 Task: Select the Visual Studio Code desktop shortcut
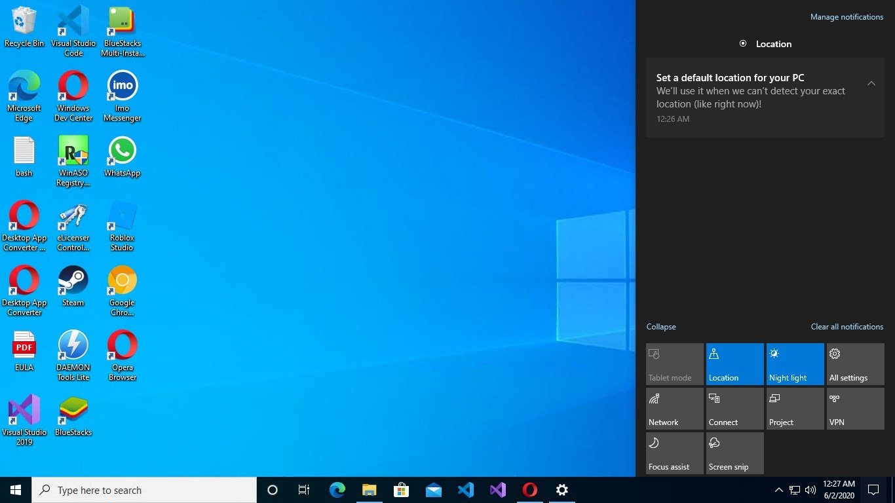click(73, 31)
